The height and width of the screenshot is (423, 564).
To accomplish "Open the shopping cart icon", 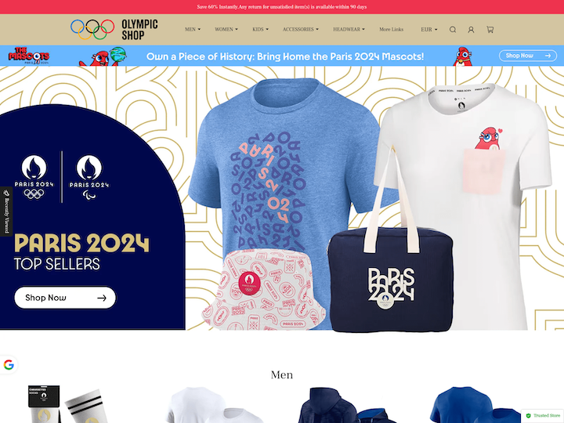I will 490,30.
